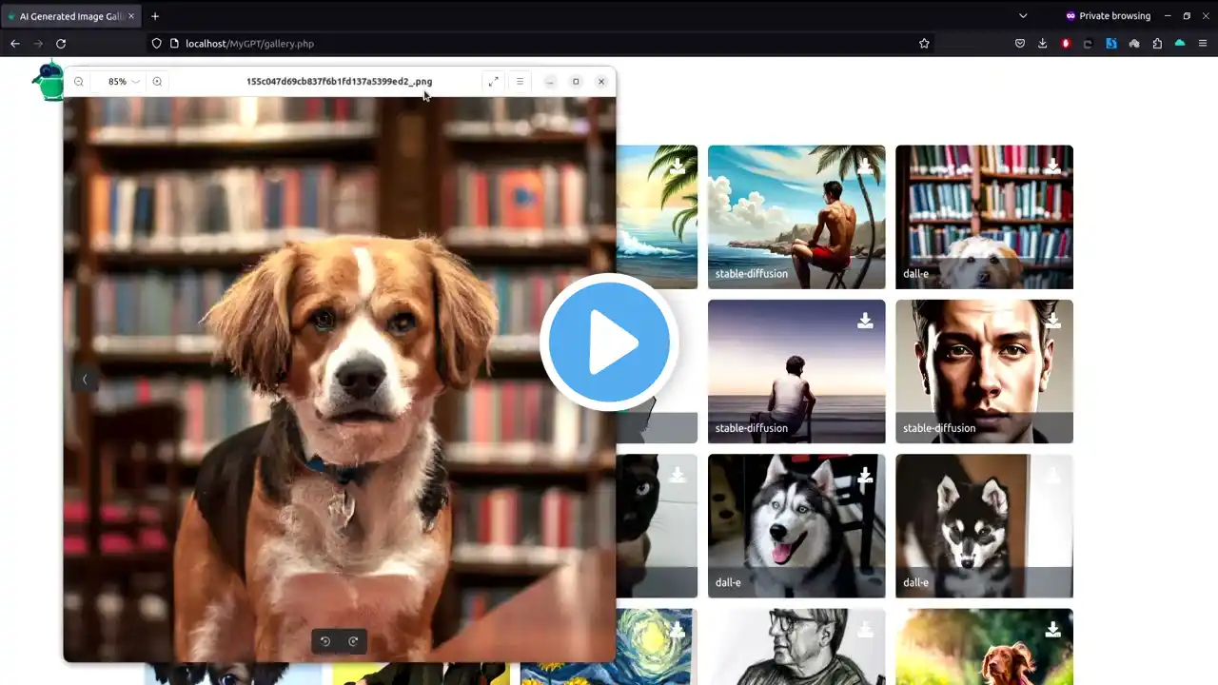1218x685 pixels.
Task: Open the Firefox downloads panel
Action: [x=1043, y=44]
